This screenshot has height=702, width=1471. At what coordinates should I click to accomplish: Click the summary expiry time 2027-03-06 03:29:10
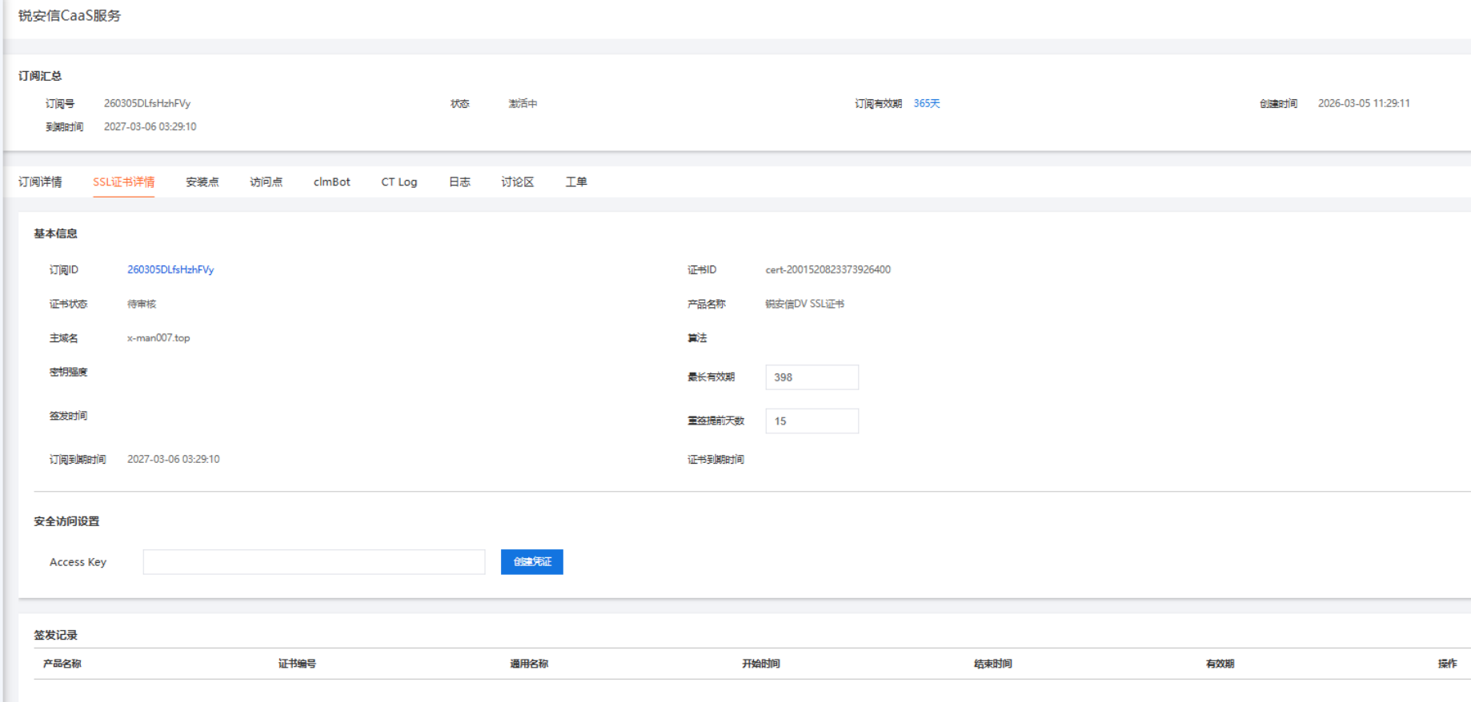(x=150, y=126)
